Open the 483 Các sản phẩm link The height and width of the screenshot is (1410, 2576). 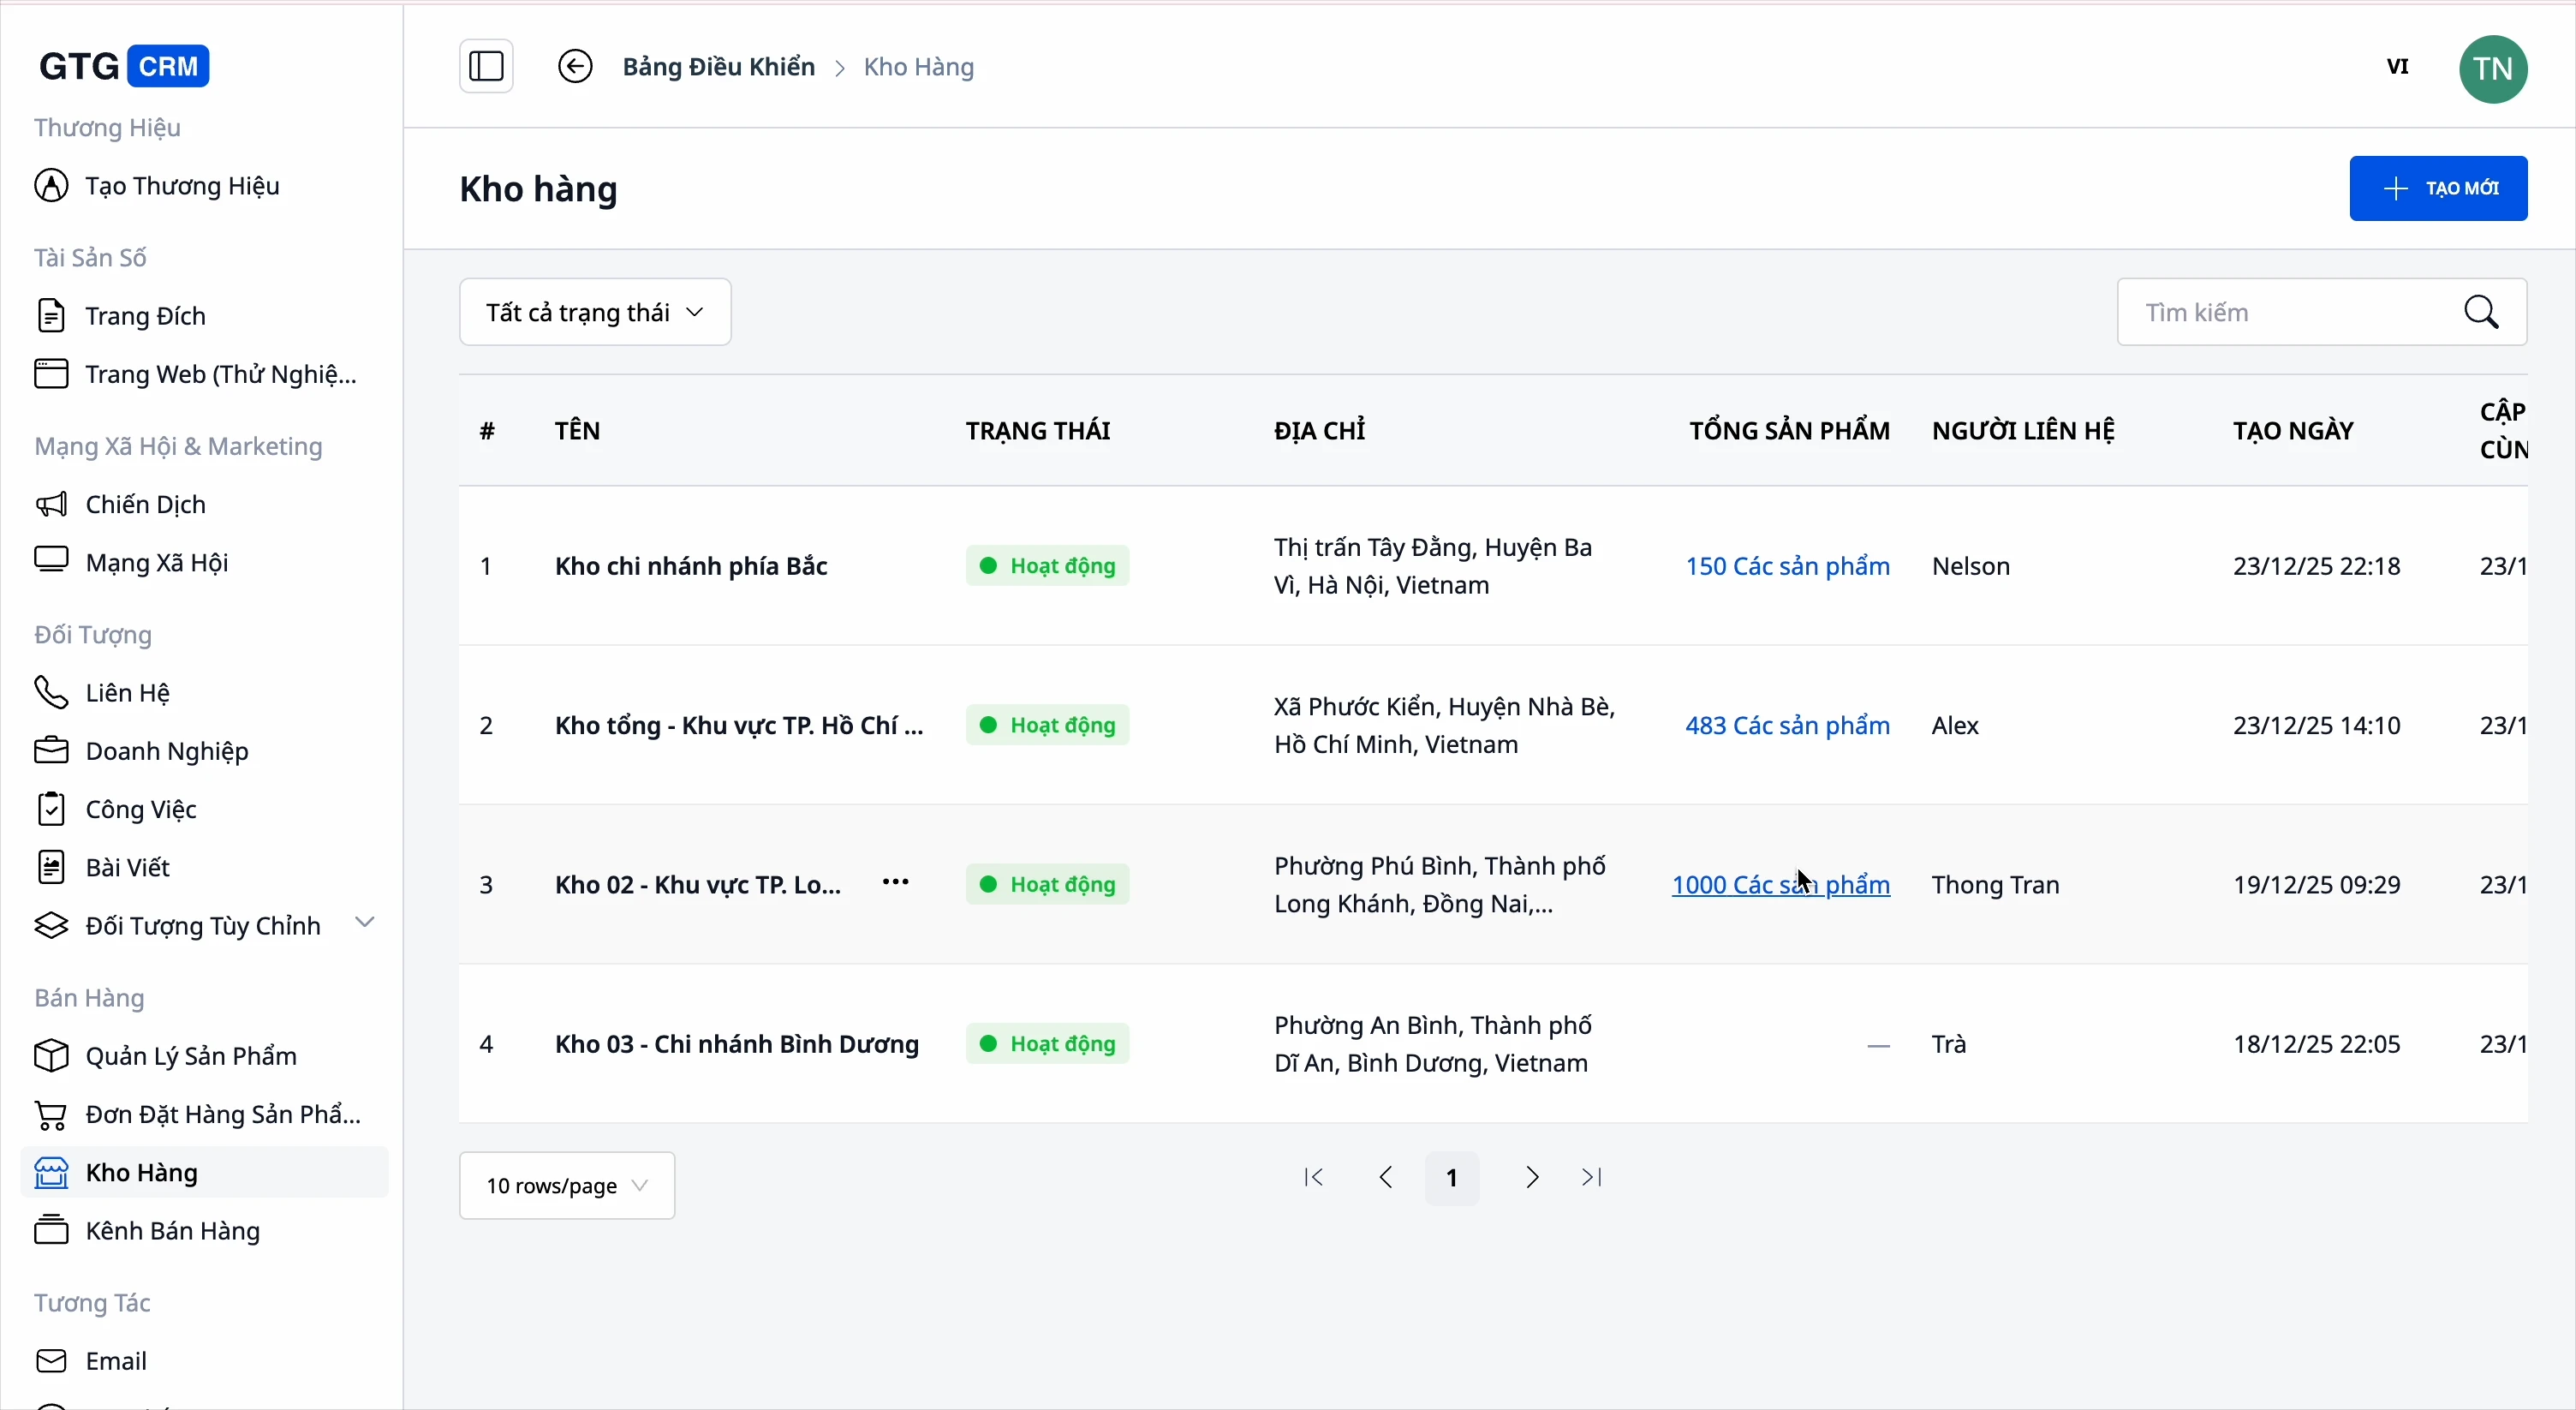tap(1787, 726)
